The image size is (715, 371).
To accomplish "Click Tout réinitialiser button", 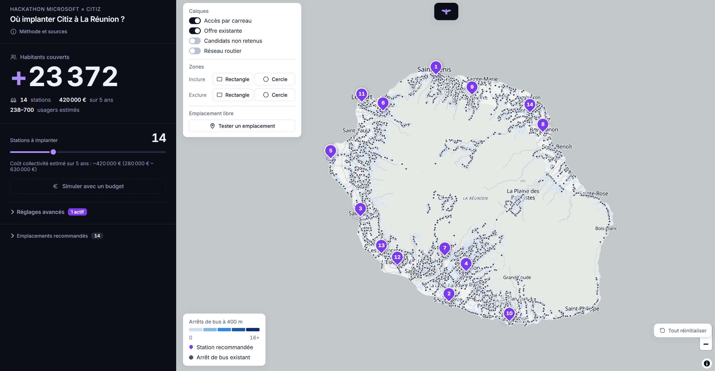I will click(683, 330).
